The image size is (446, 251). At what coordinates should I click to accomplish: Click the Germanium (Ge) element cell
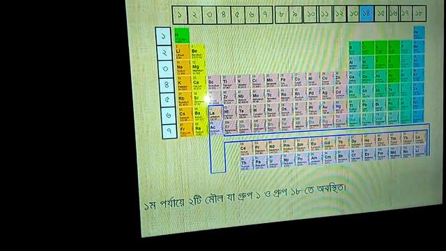(368, 77)
